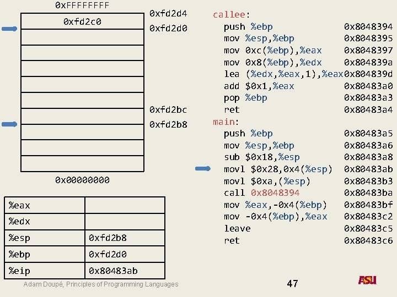Click the "callee:" function label
397x297 pixels.
click(x=232, y=15)
